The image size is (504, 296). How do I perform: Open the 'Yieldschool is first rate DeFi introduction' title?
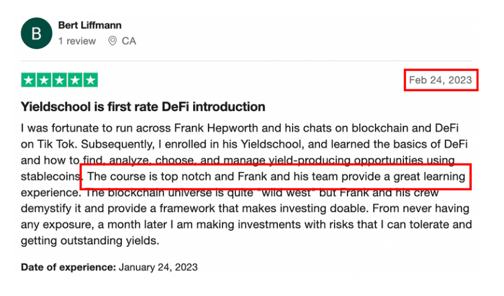[x=143, y=107]
